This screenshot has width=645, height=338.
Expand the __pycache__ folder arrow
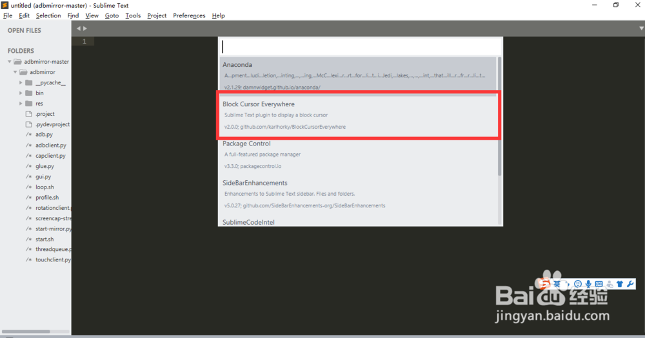click(x=21, y=82)
